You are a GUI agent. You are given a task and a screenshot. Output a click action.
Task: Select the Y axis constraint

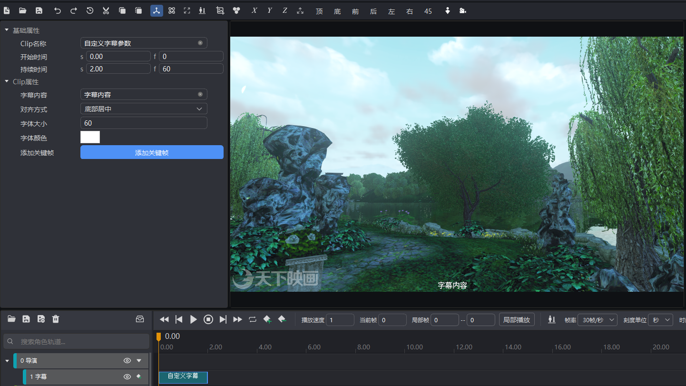[x=270, y=10]
